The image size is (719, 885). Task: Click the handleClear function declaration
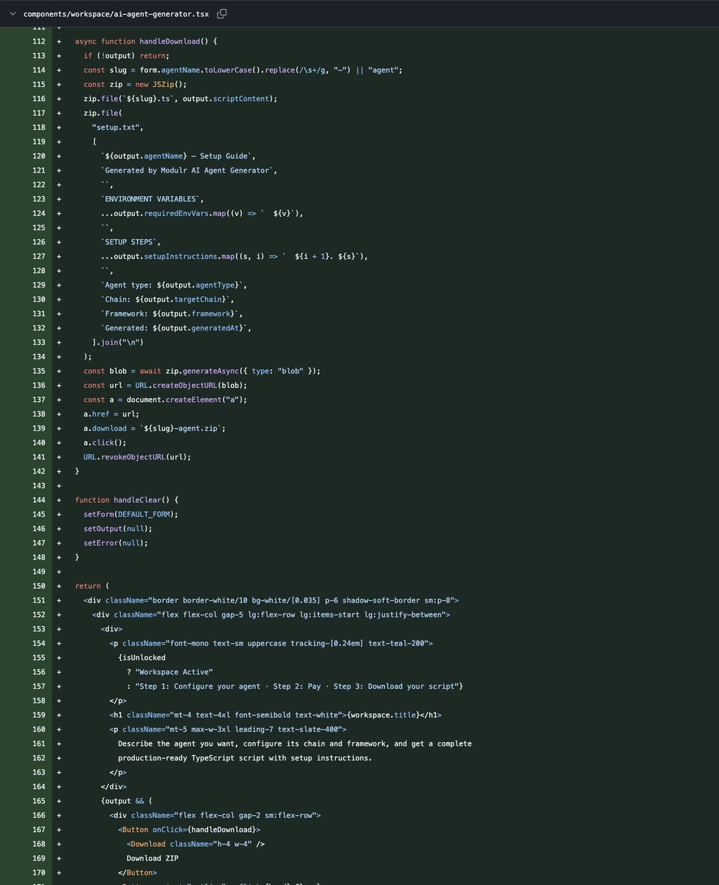click(126, 500)
